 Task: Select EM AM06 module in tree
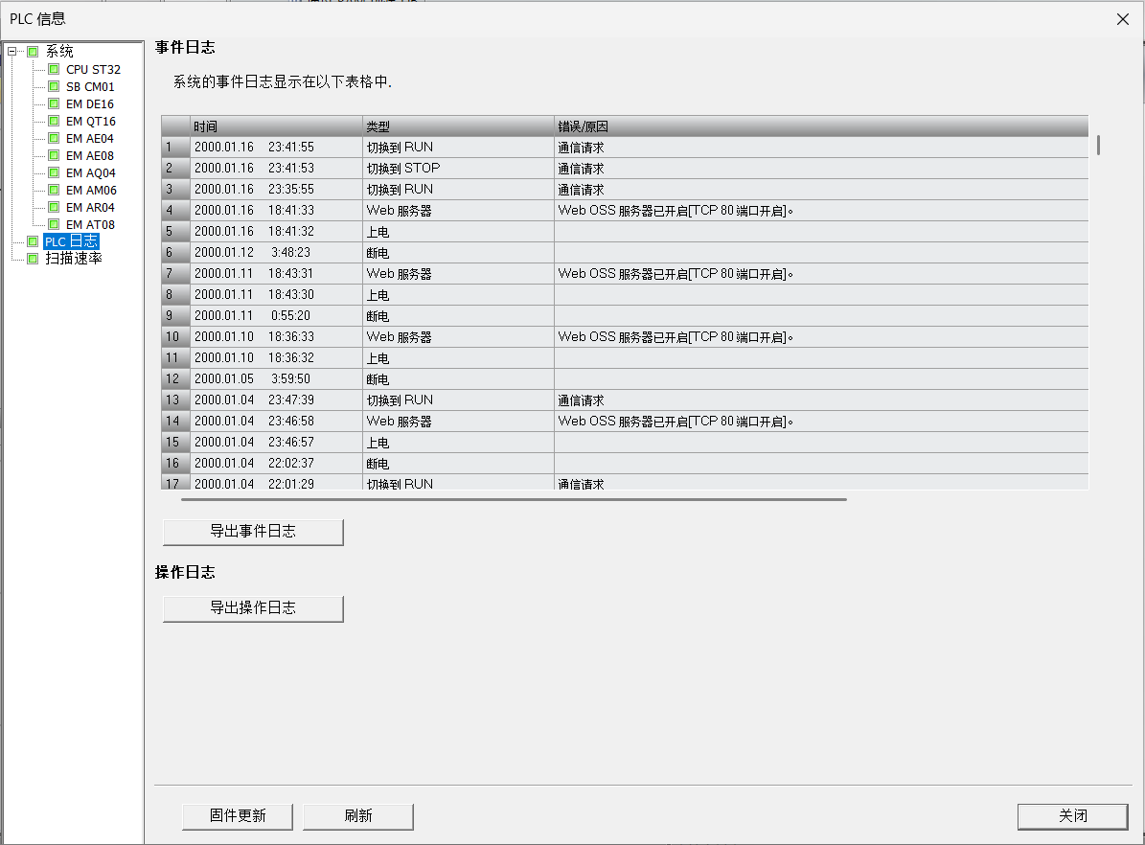(x=91, y=190)
